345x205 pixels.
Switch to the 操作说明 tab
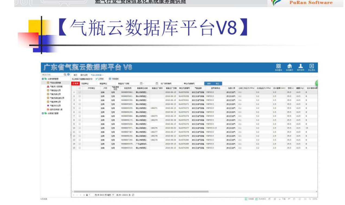click(x=84, y=75)
